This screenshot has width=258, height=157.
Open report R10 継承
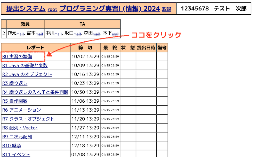[12, 146]
